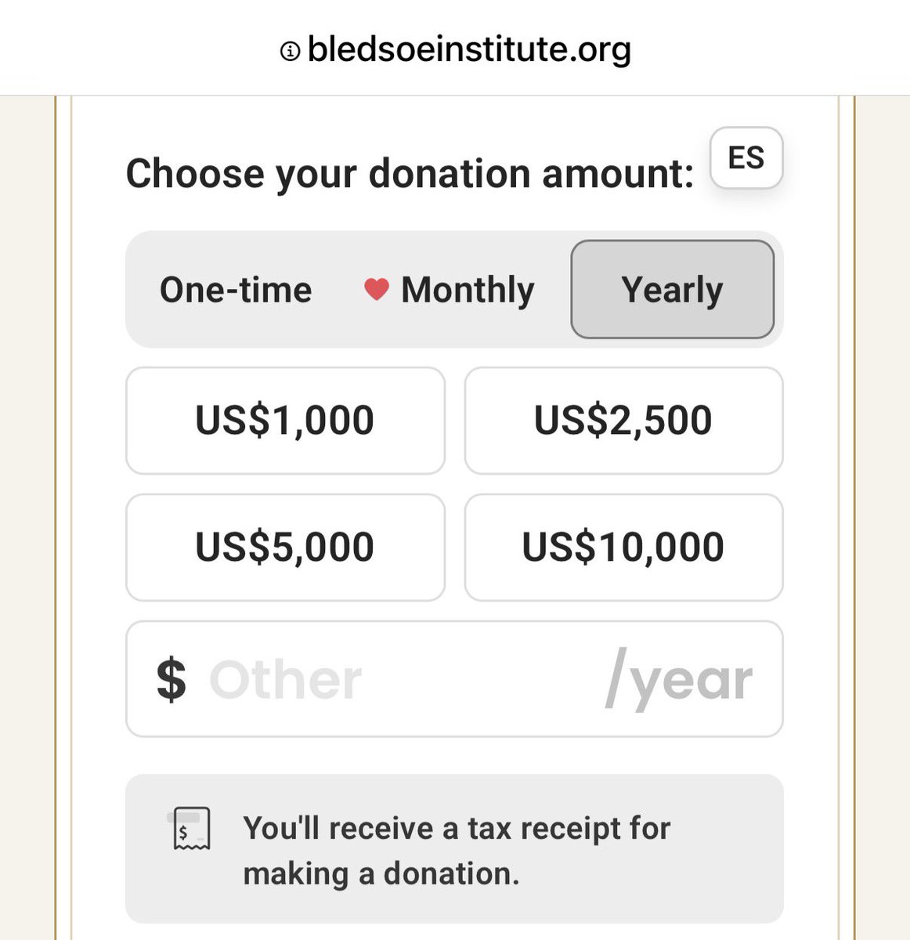
Task: Pick the US$2,500 donation amount
Action: point(623,421)
